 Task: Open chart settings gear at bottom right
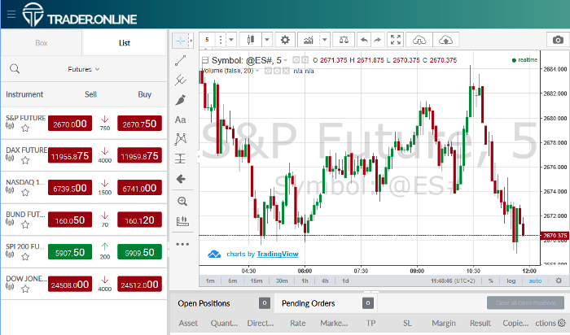559,281
